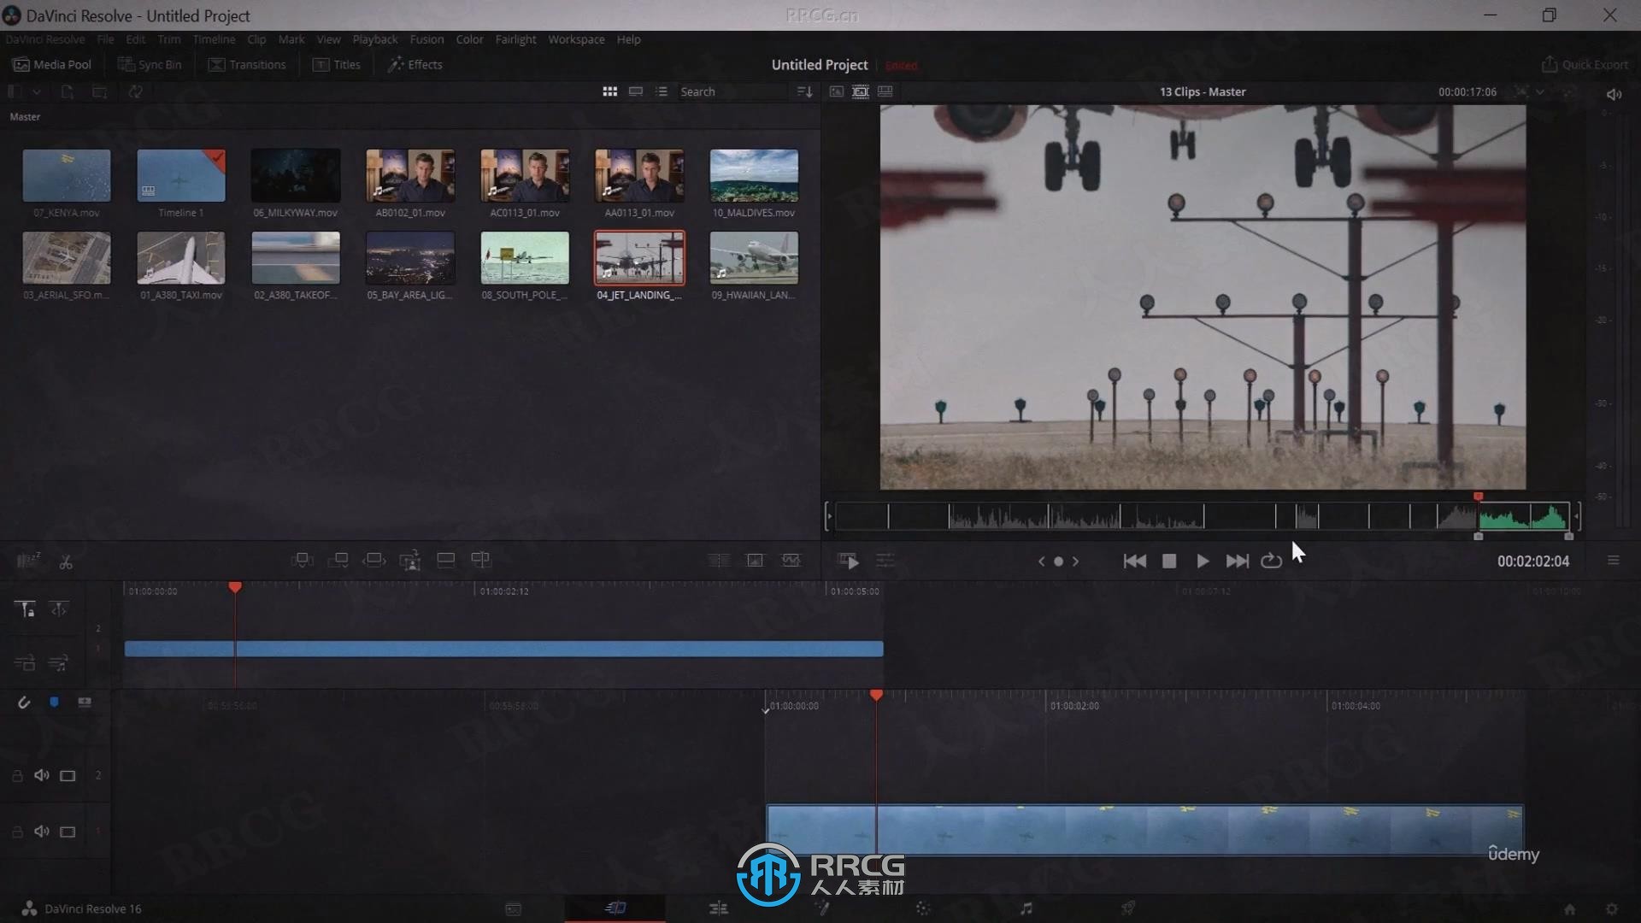Jump to next clip marker arrow

pyautogui.click(x=1075, y=561)
